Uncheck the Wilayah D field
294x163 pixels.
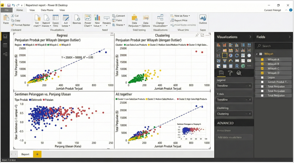262,73
